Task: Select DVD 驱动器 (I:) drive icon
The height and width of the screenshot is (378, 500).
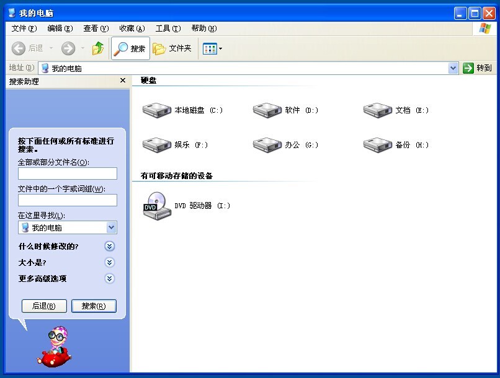Action: click(156, 206)
